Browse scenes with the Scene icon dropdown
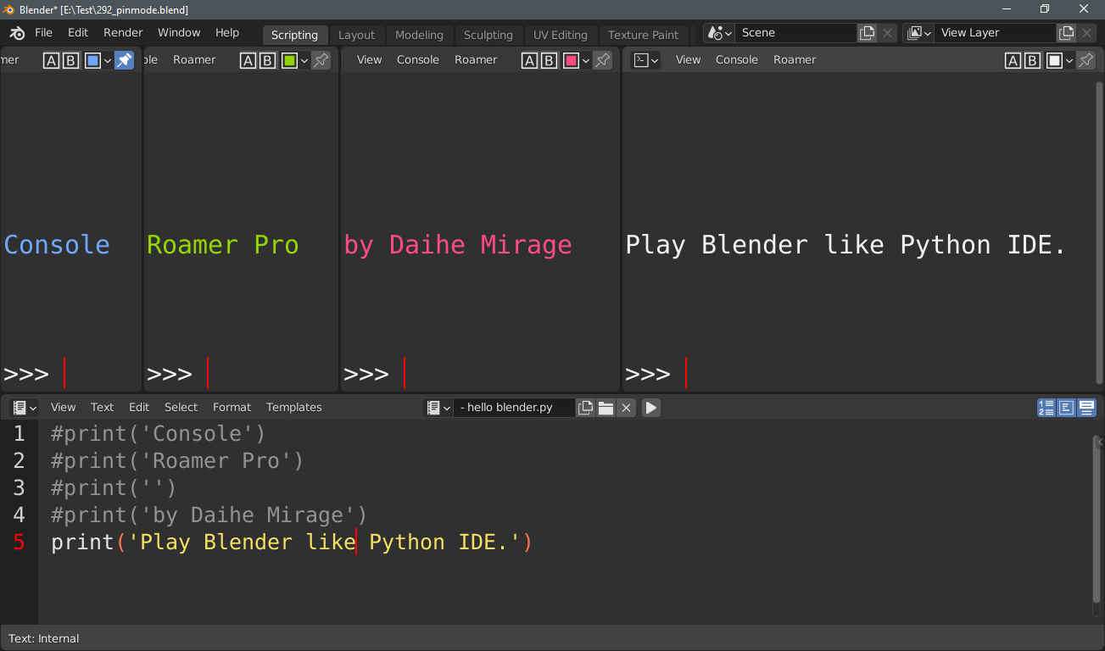 (x=719, y=33)
